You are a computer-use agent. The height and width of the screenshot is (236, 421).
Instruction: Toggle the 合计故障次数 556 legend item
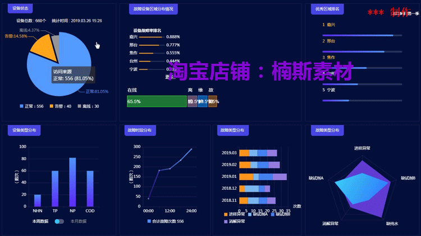[x=166, y=221]
